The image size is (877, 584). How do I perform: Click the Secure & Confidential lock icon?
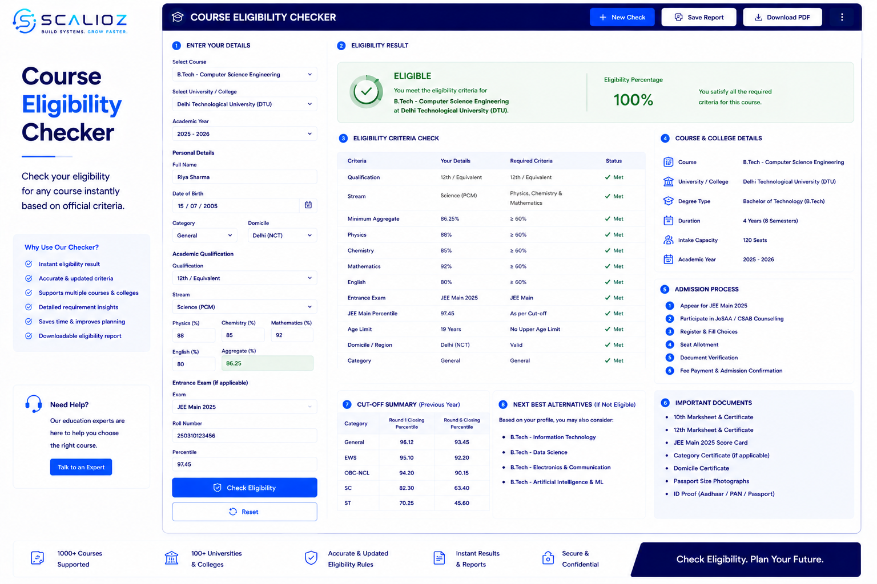point(548,558)
